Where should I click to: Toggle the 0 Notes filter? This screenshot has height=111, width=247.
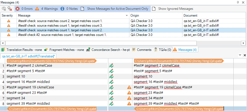click(x=69, y=9)
